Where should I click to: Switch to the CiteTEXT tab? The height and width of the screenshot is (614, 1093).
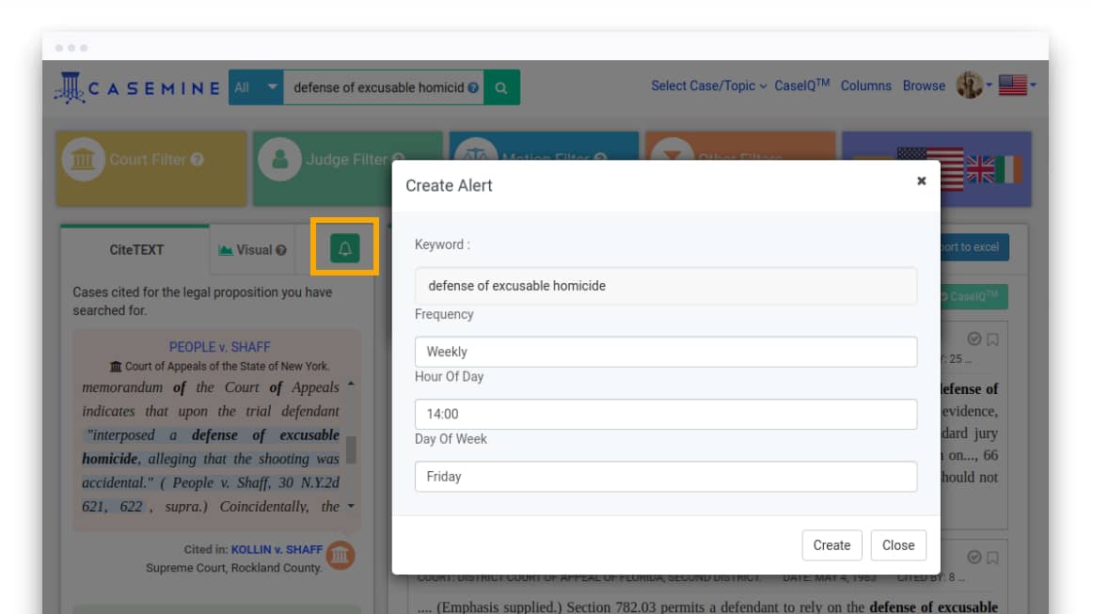[136, 250]
